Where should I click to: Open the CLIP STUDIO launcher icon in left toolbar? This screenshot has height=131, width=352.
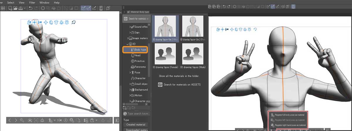pyautogui.click(x=3, y=8)
